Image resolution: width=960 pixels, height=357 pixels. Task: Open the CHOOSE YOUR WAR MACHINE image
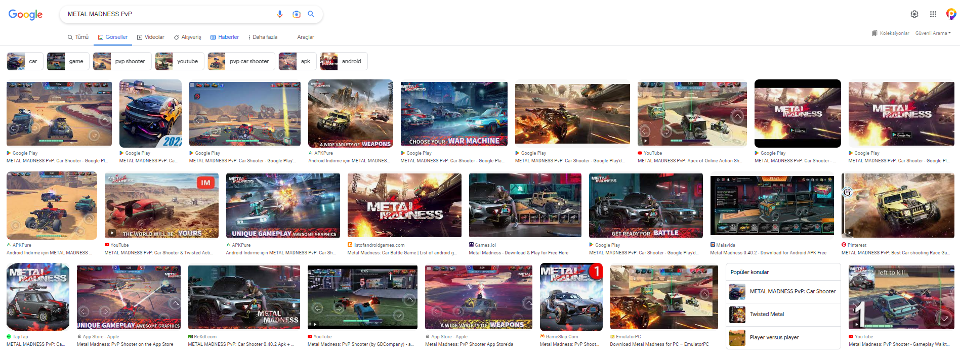click(x=454, y=113)
